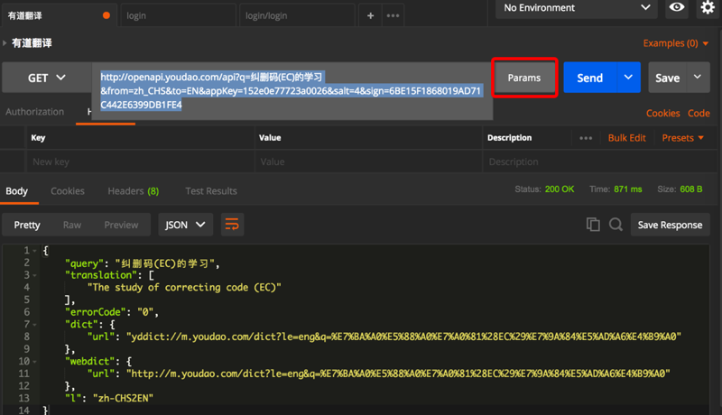Viewport: 722px width, 415px height.
Task: Click the "errorCode" line in the response
Action: [x=112, y=312]
